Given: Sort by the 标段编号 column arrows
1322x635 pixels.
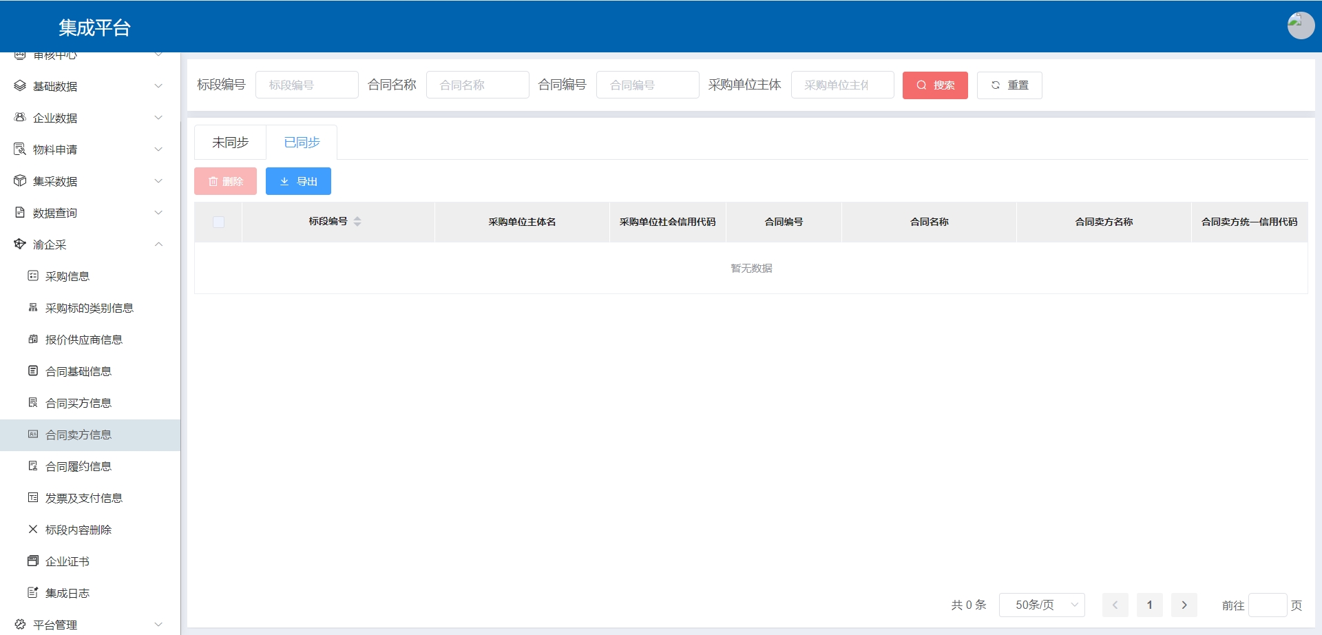Looking at the screenshot, I should coord(357,222).
